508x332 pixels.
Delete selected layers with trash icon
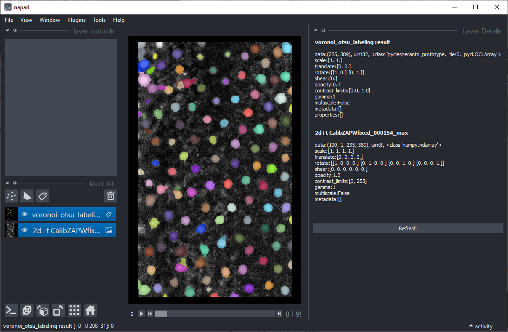coord(111,196)
